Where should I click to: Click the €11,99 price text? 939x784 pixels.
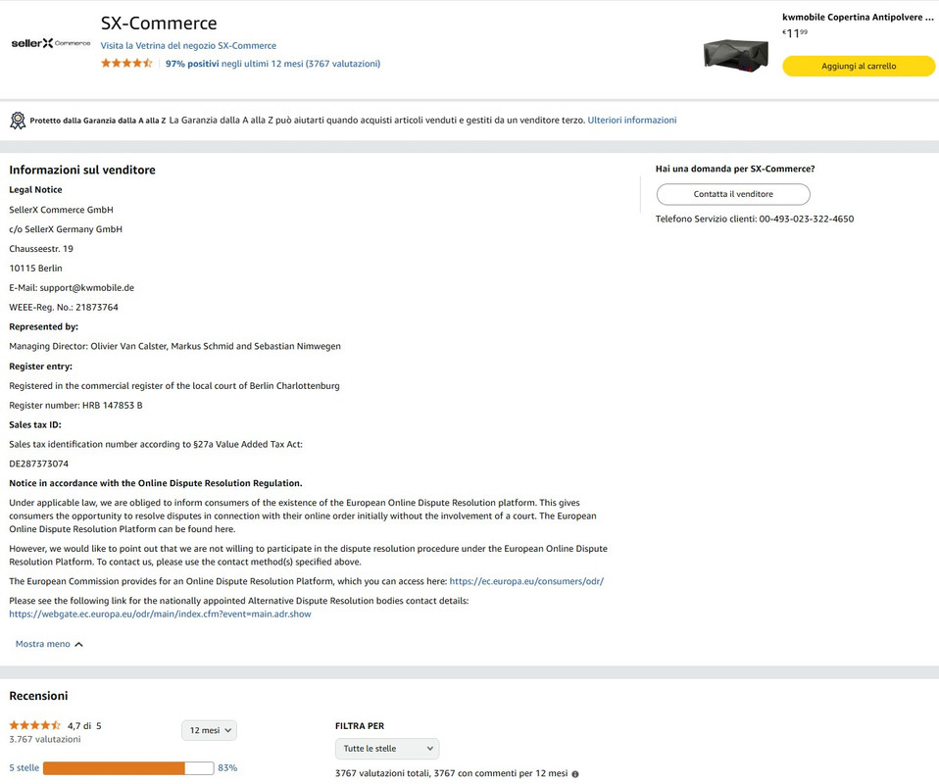795,33
